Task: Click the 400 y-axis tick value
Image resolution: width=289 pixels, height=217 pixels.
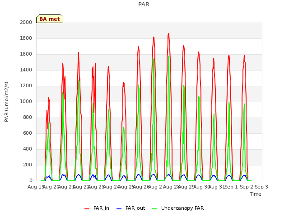Action: 28,149
